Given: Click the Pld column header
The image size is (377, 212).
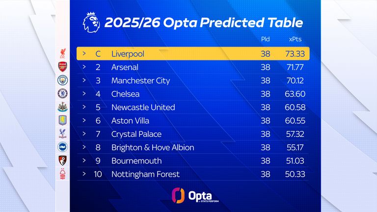Looking at the screenshot, I should pyautogui.click(x=266, y=39).
